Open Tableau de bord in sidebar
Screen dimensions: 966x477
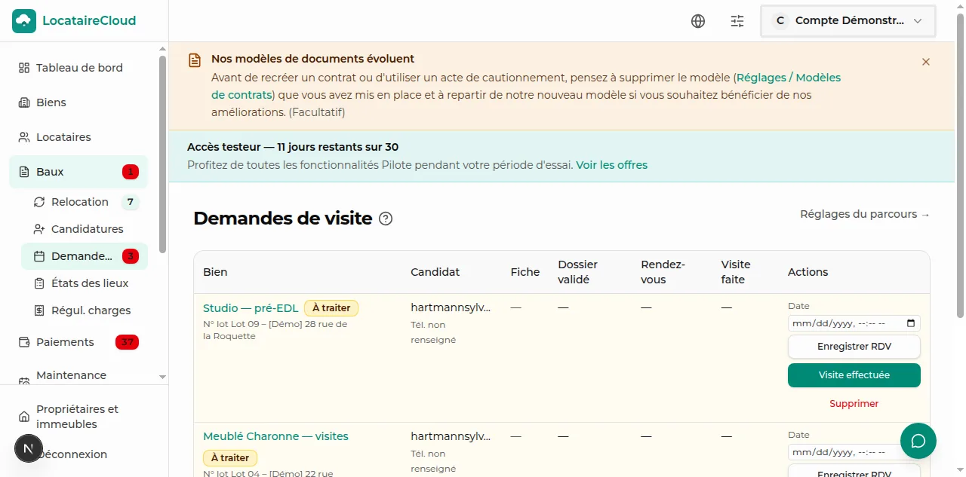pos(78,68)
